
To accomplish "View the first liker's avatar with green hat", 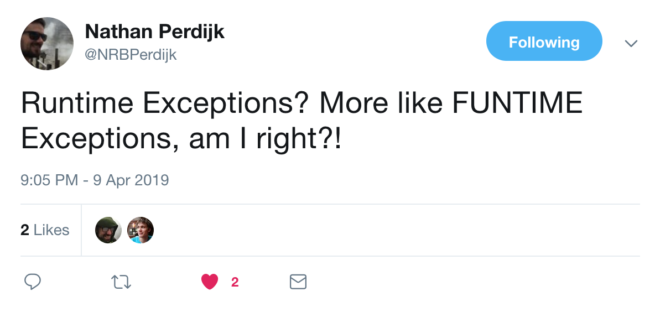I will coord(108,230).
